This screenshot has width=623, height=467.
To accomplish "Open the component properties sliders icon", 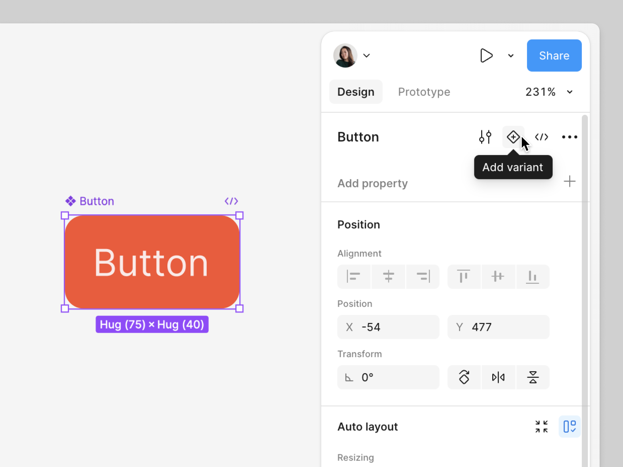I will [x=485, y=137].
